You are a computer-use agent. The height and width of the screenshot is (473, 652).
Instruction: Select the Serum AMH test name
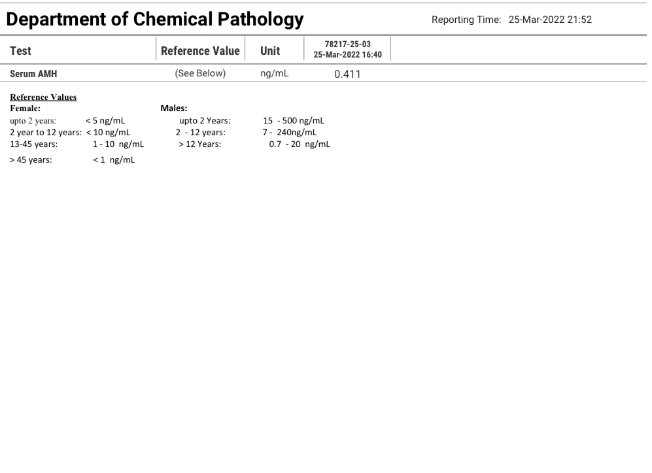34,74
